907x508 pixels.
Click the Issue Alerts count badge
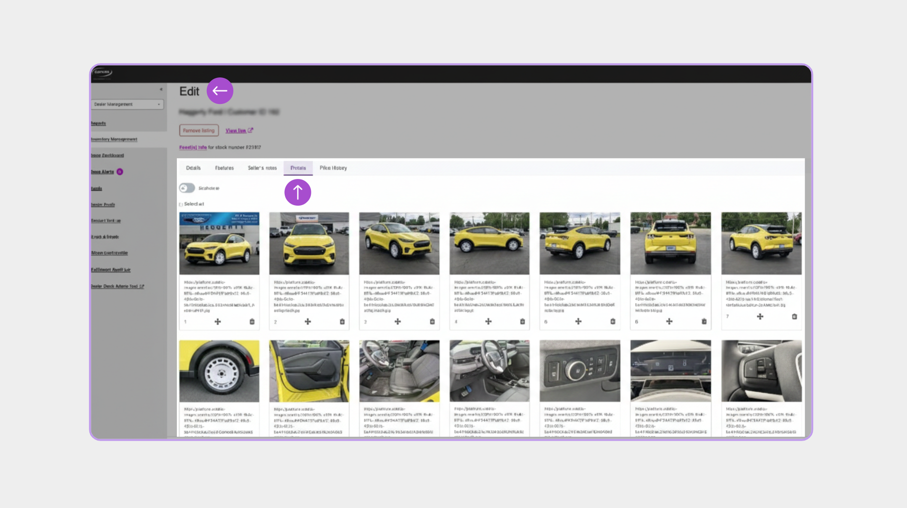pos(120,172)
